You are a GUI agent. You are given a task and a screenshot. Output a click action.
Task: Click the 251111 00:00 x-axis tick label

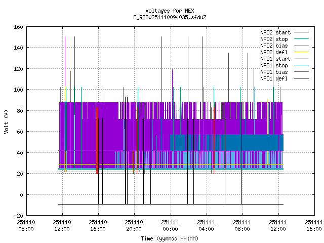pyautogui.click(x=170, y=225)
